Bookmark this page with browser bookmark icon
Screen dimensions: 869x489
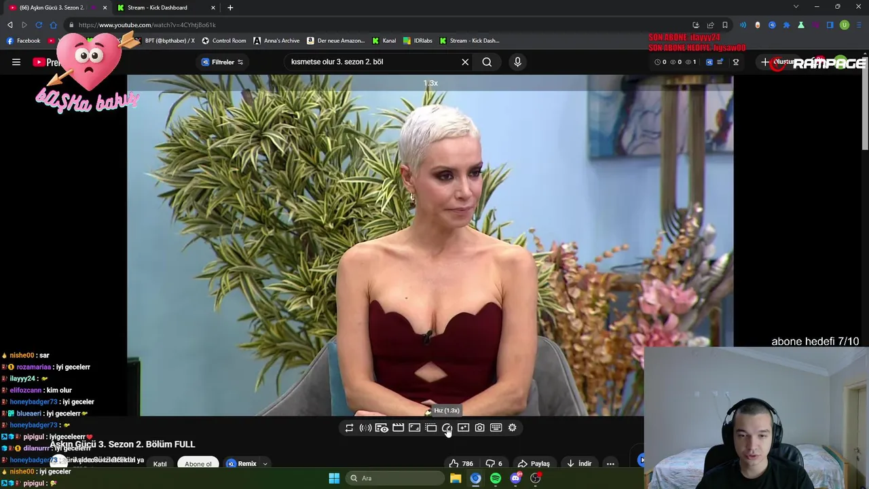pos(725,25)
